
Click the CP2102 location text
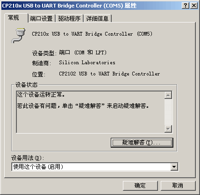[x=109, y=74]
